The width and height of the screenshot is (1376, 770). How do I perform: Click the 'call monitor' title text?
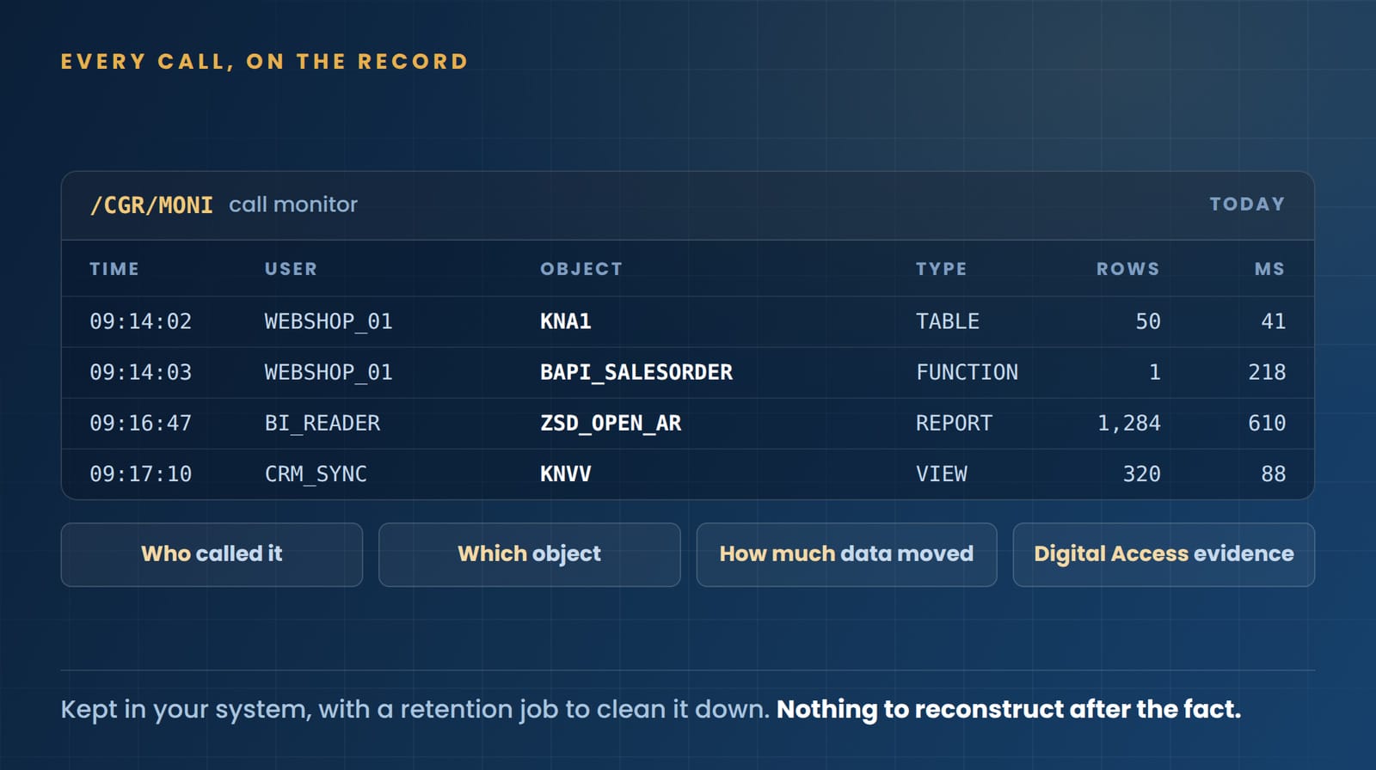293,205
